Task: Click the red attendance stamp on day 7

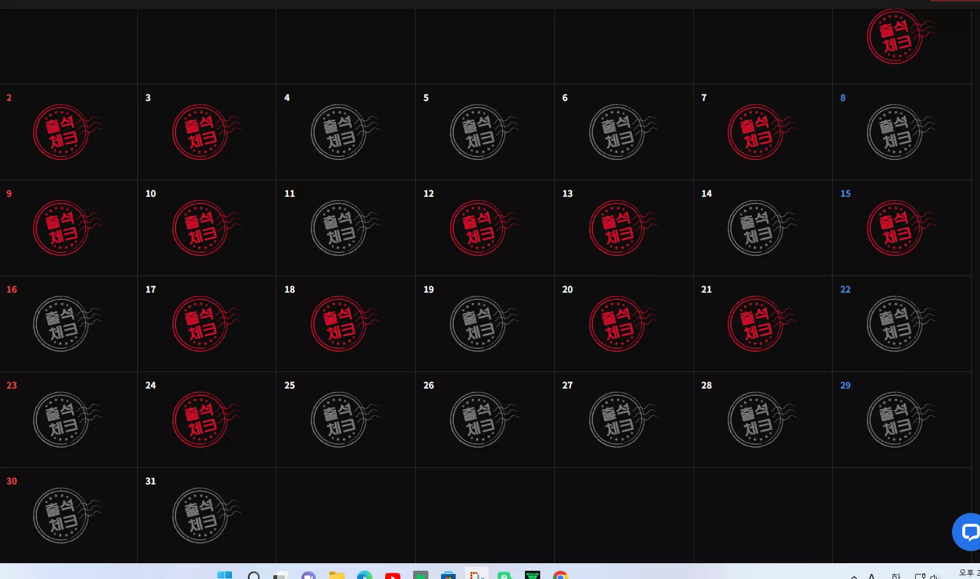Action: pyautogui.click(x=761, y=132)
